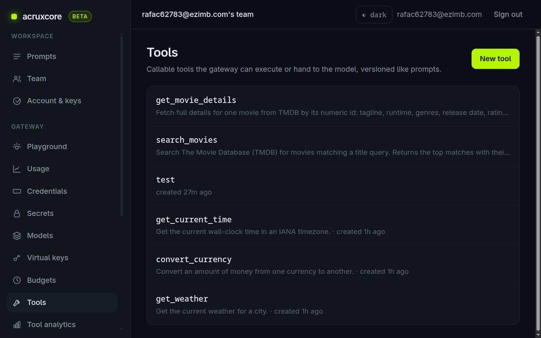This screenshot has width=541, height=338.
Task: Click the get_movie_details description text
Action: click(332, 113)
